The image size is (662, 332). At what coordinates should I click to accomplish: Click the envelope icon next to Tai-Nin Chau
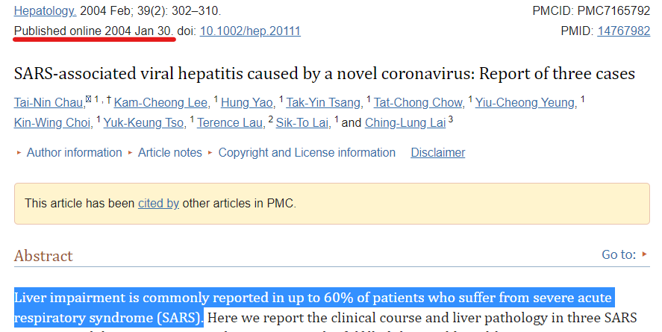click(x=88, y=99)
